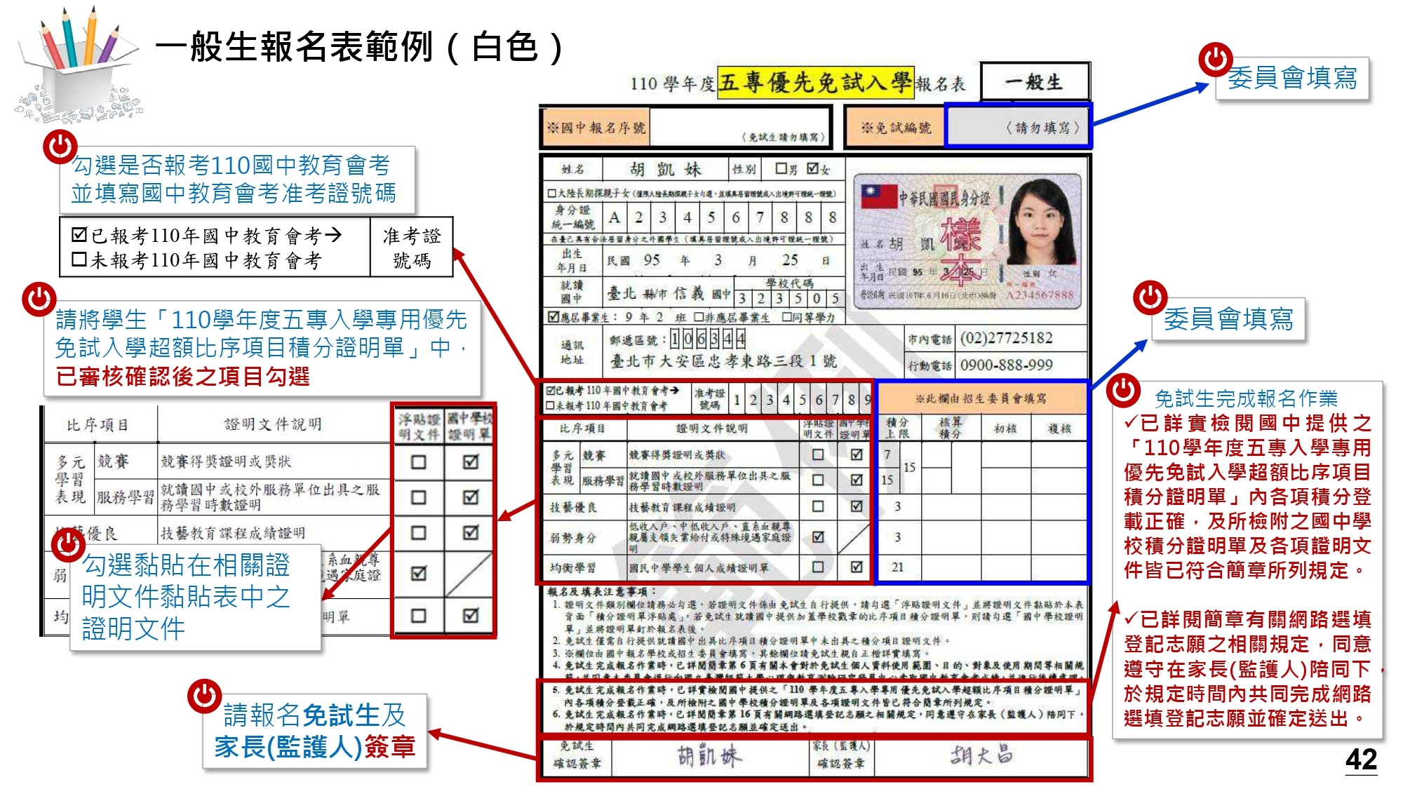Image resolution: width=1403 pixels, height=789 pixels.
Task: Click the 准考證號碼 cell in the enlarged excerpt
Action: coord(411,248)
